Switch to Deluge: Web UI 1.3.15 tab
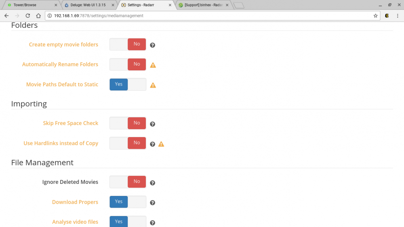This screenshot has width=404, height=227. (x=88, y=5)
